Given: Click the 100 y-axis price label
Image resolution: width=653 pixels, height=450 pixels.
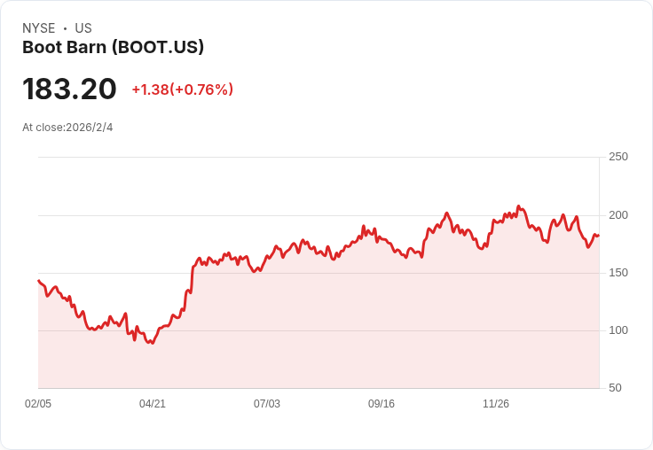Looking at the screenshot, I should coord(618,330).
